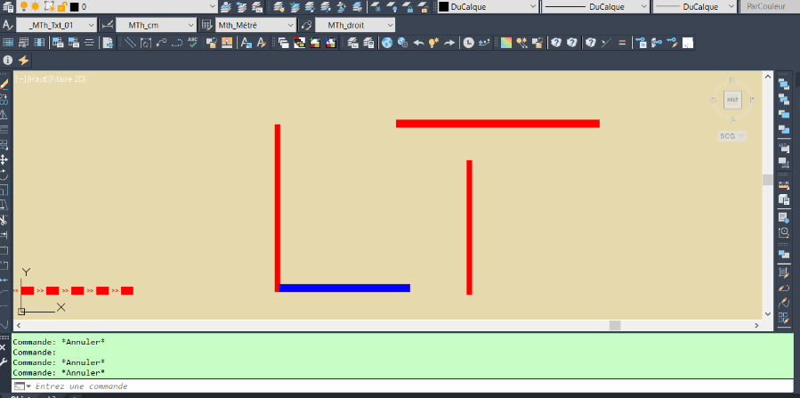The width and height of the screenshot is (800, 398).
Task: Click the info circle icon
Action: [8, 61]
